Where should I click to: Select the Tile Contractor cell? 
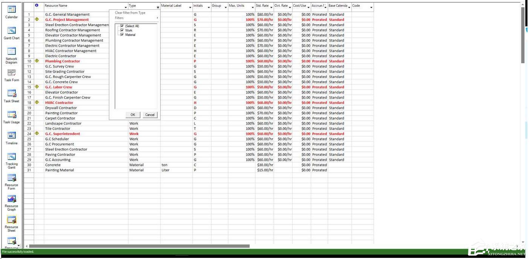[x=86, y=129]
